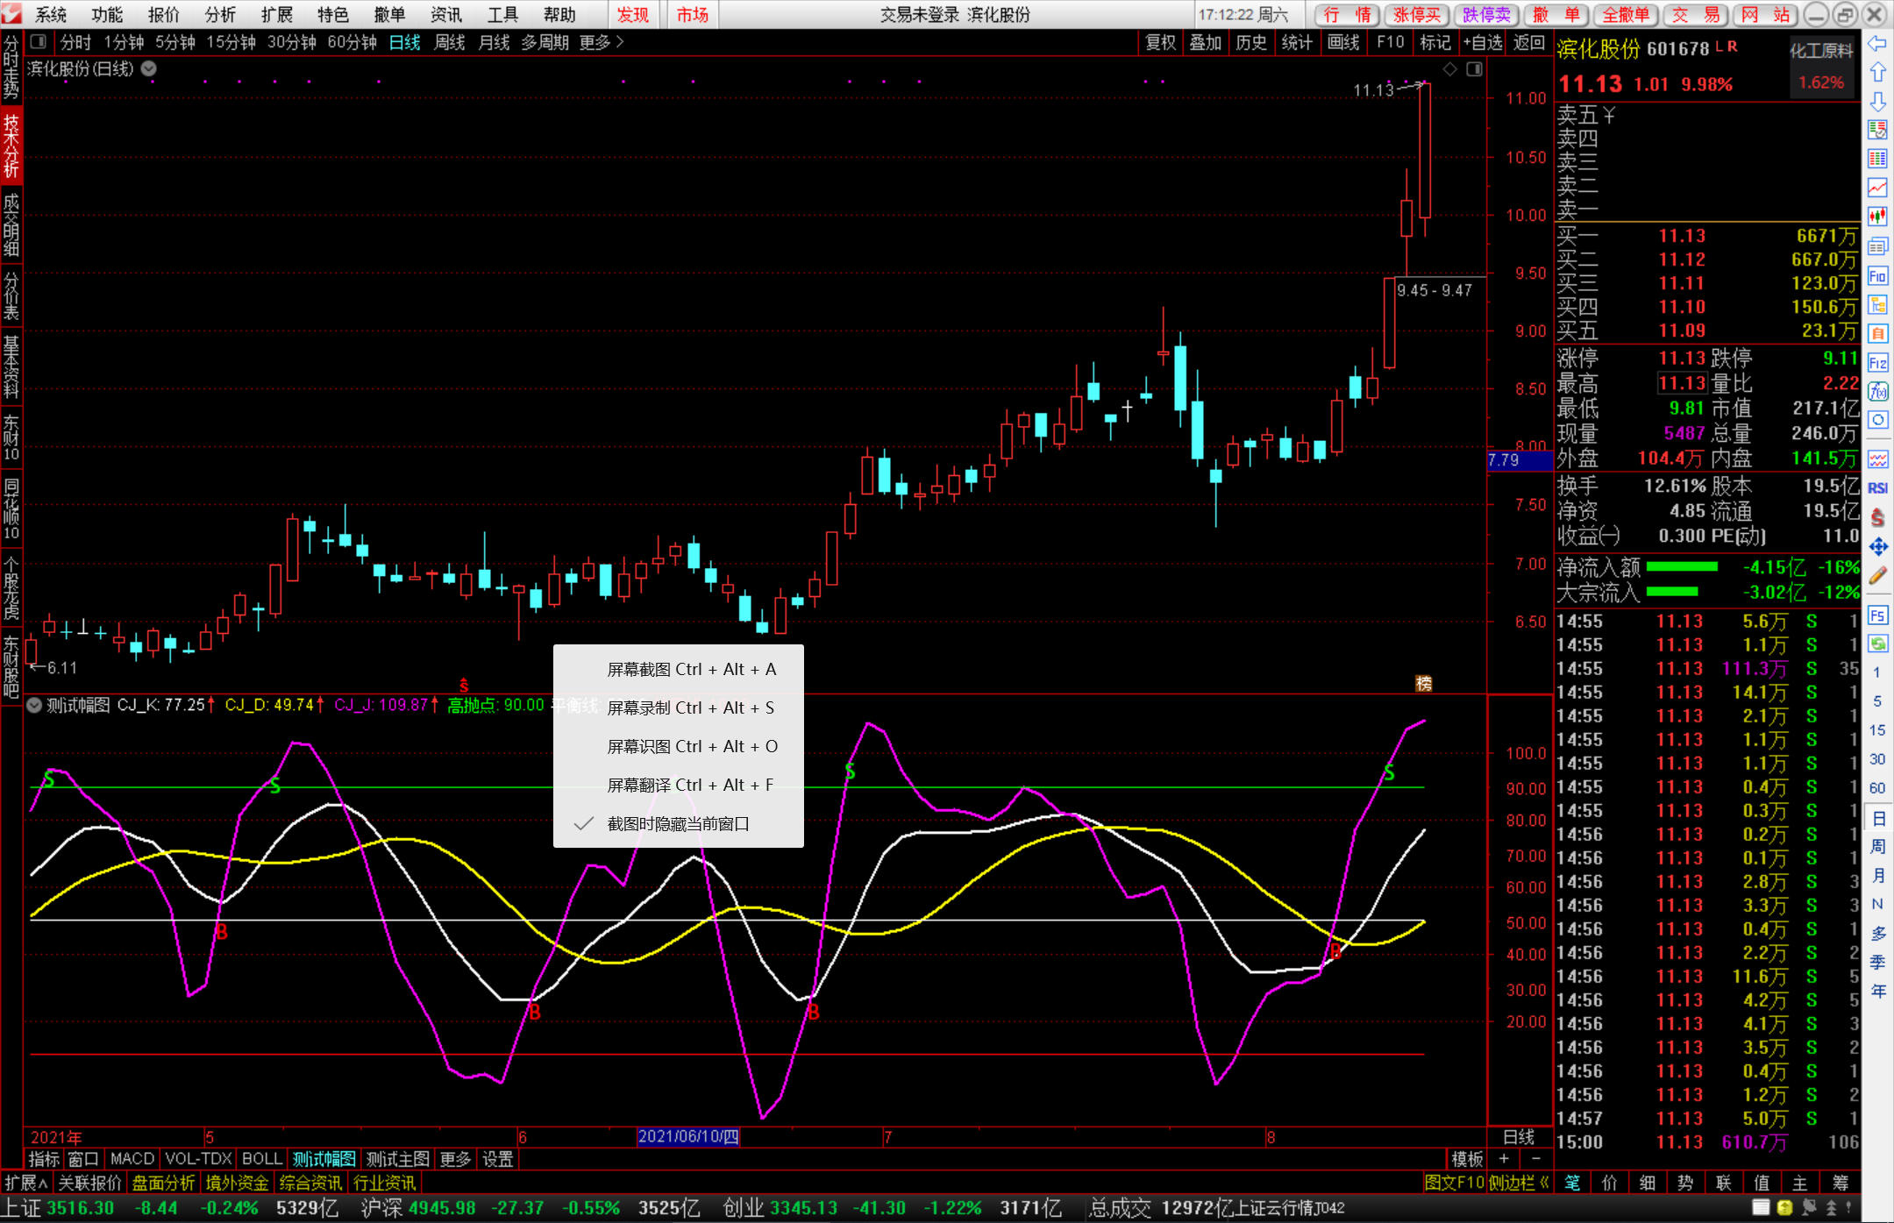The height and width of the screenshot is (1223, 1894).
Task: Click the blue four-way move arrows icon
Action: (1877, 547)
